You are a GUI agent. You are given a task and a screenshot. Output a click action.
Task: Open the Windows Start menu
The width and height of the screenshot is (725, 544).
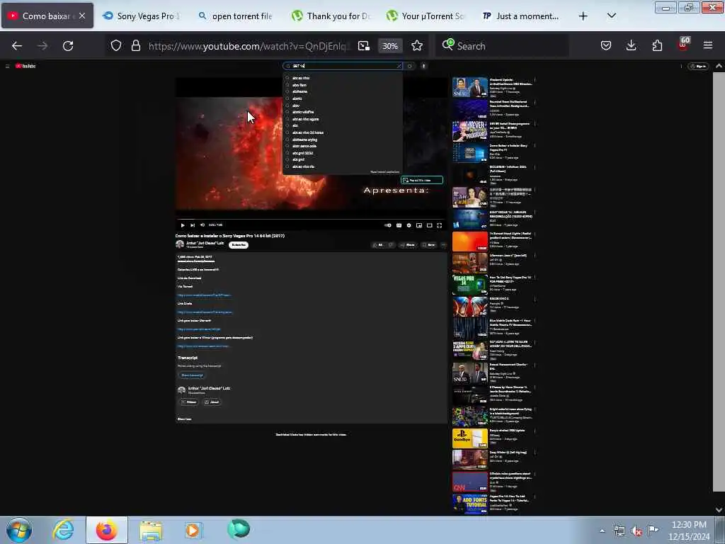(x=19, y=530)
